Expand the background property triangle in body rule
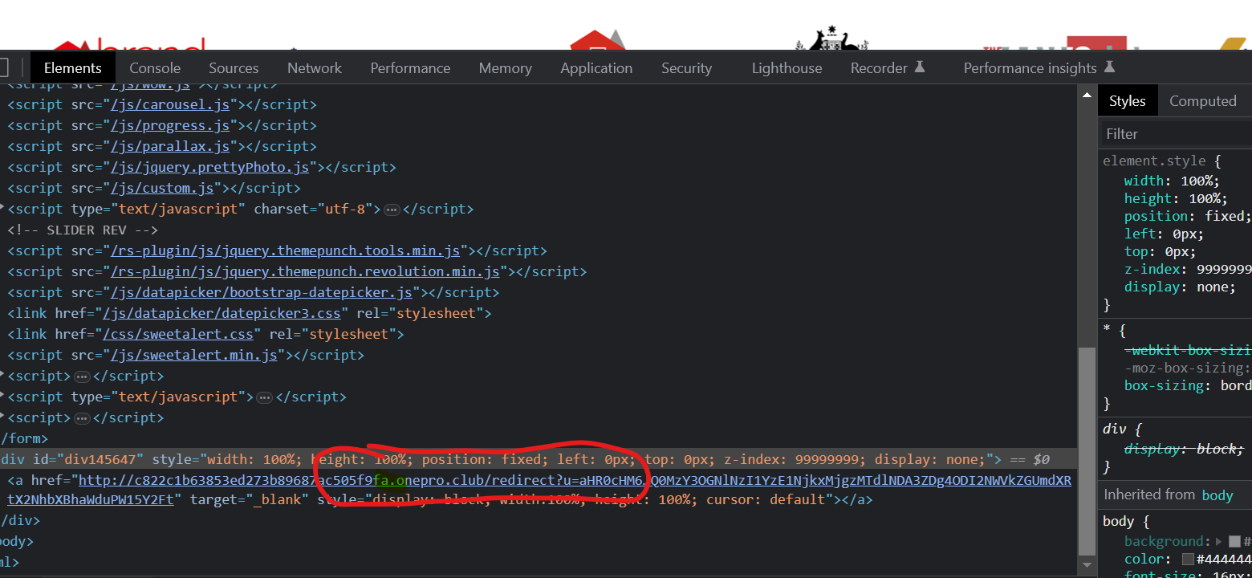The width and height of the screenshot is (1252, 578). tap(1220, 542)
